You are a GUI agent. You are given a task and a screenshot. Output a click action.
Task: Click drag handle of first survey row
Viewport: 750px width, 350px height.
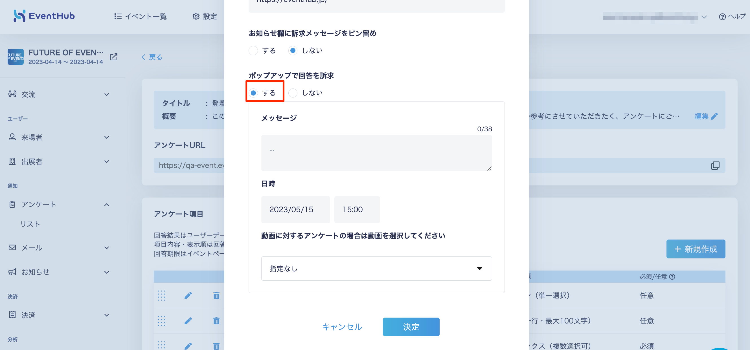[162, 296]
